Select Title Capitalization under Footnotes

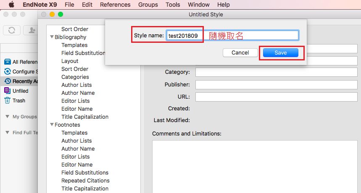[x=85, y=188]
